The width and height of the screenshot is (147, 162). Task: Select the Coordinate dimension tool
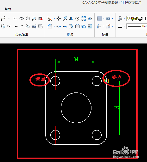click(99, 26)
